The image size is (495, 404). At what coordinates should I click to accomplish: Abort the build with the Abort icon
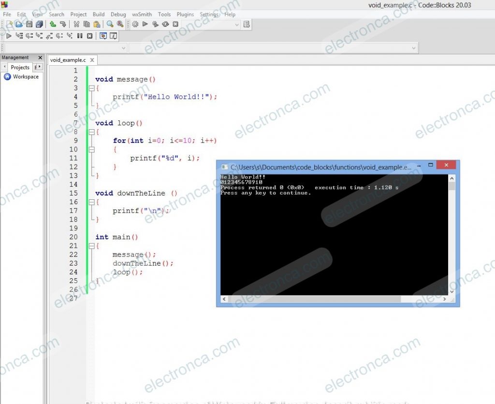point(175,24)
